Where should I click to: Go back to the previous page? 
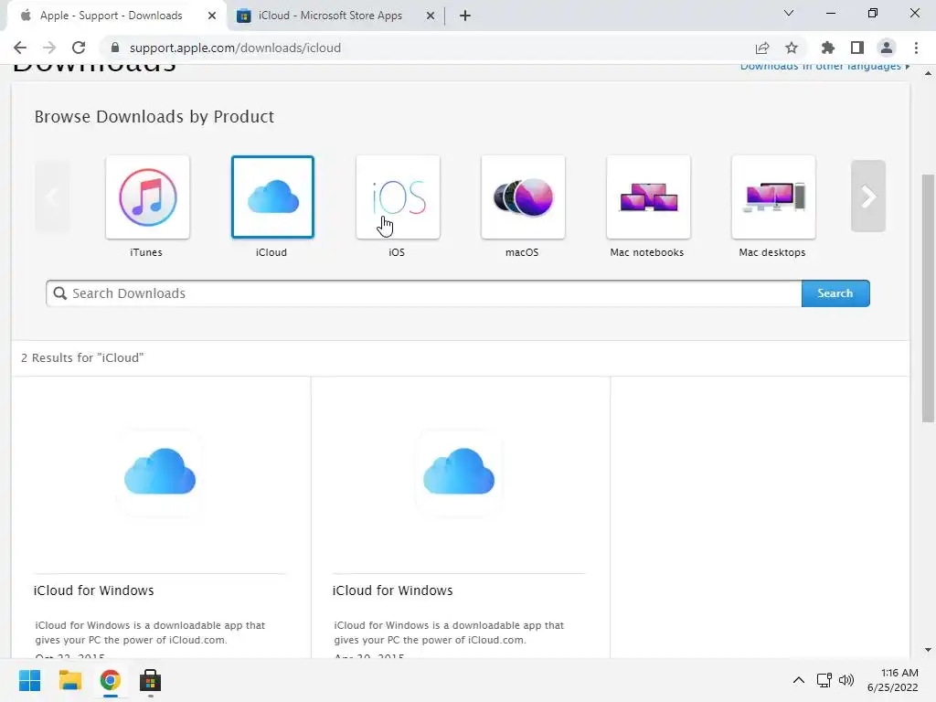click(x=20, y=48)
